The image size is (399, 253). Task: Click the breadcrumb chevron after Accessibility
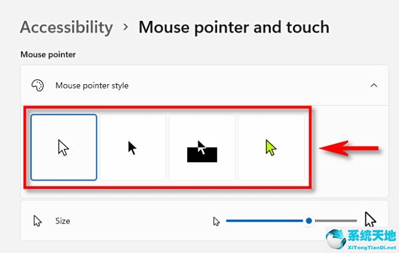126,28
